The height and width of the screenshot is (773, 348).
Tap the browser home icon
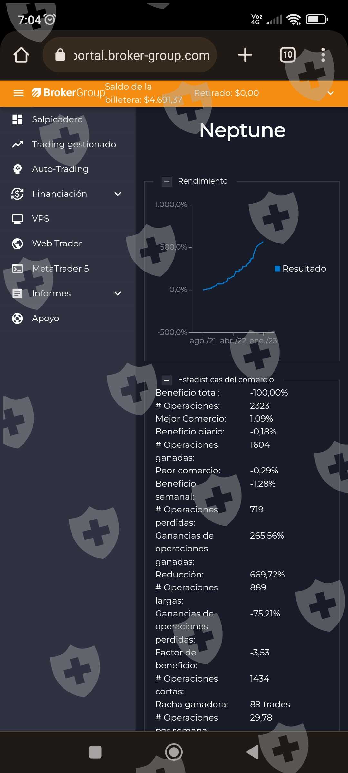point(21,55)
